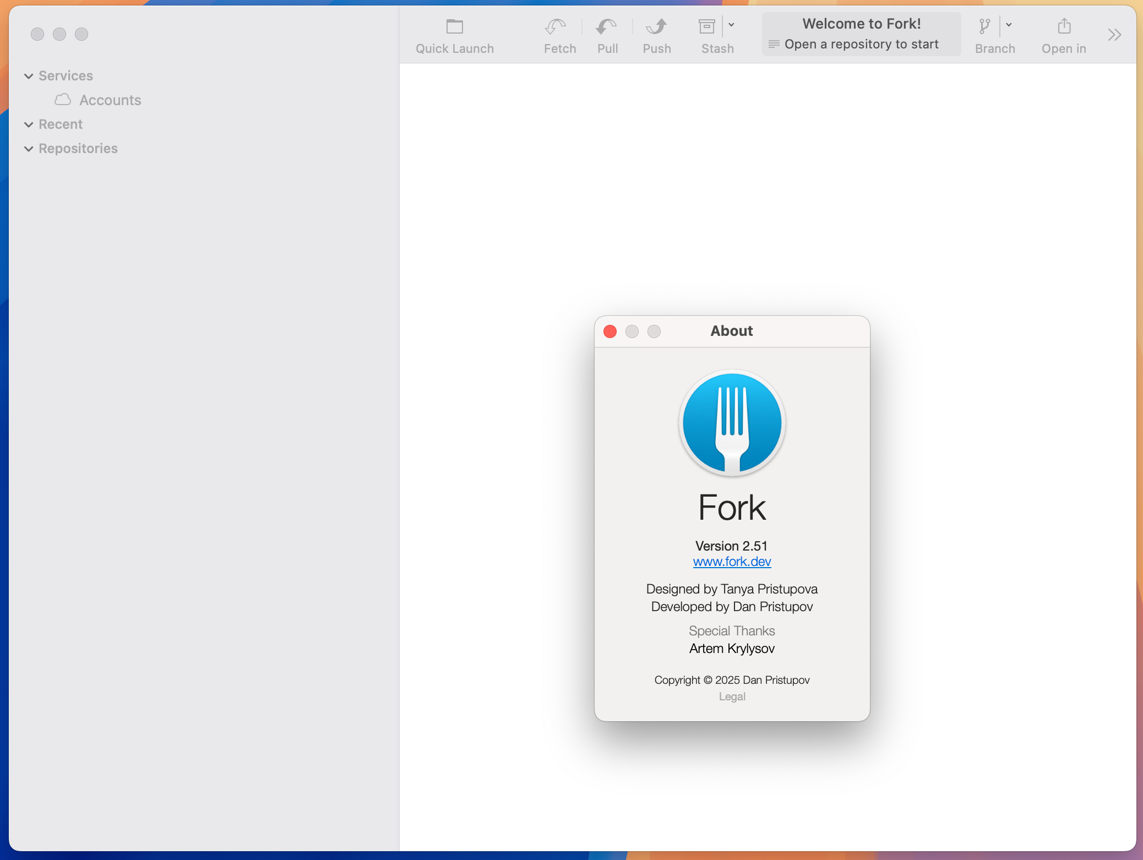The height and width of the screenshot is (860, 1143).
Task: Click the Open in share icon
Action: tap(1064, 26)
